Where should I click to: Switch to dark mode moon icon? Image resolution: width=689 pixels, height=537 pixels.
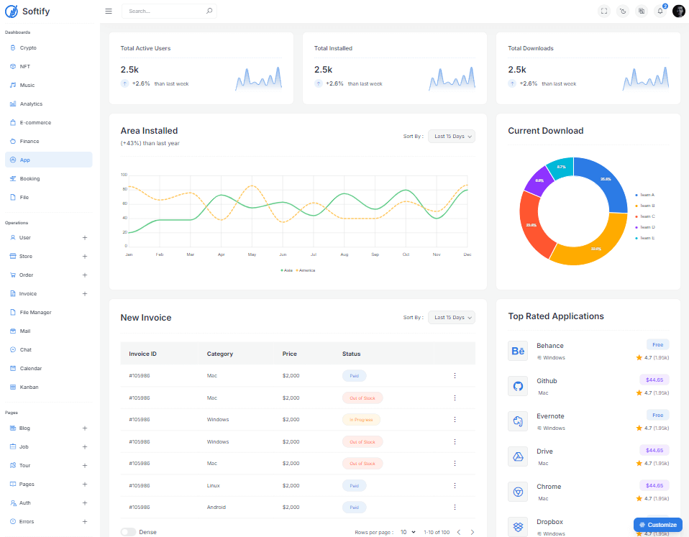pos(623,12)
